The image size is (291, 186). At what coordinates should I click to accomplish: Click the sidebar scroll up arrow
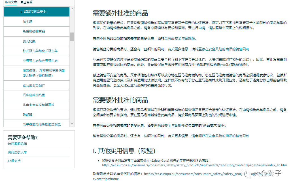pos(72,9)
